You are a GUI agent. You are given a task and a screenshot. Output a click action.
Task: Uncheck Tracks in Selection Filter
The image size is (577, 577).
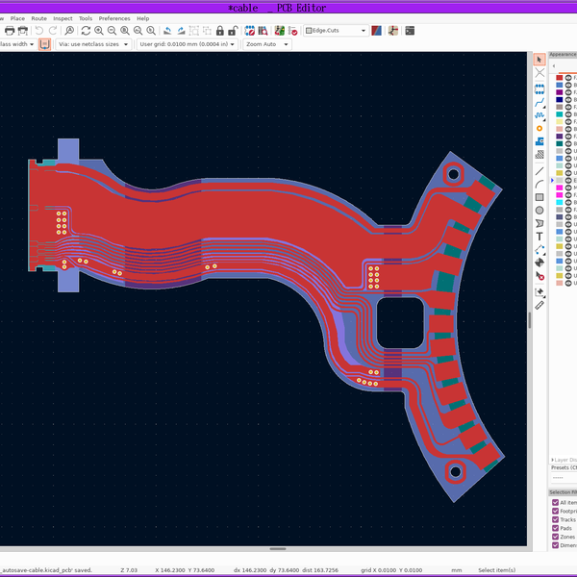(x=555, y=519)
